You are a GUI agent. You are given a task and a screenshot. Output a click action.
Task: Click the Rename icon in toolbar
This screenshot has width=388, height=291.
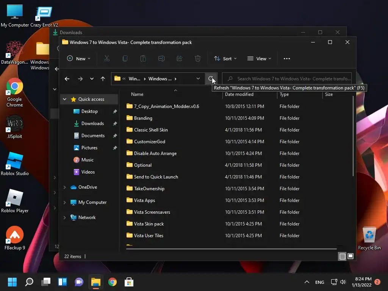pos(161,59)
